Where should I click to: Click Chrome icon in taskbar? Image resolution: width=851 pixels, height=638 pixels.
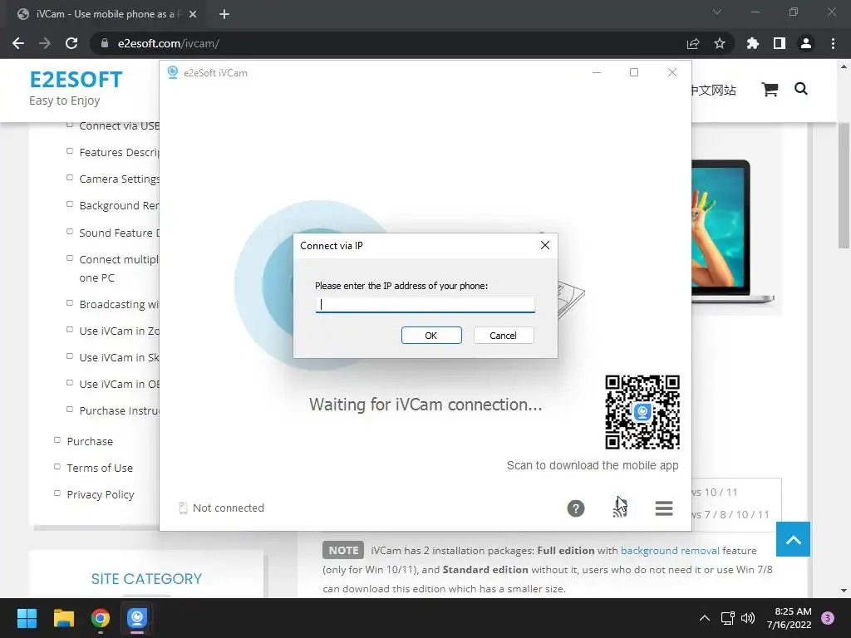[x=101, y=618]
